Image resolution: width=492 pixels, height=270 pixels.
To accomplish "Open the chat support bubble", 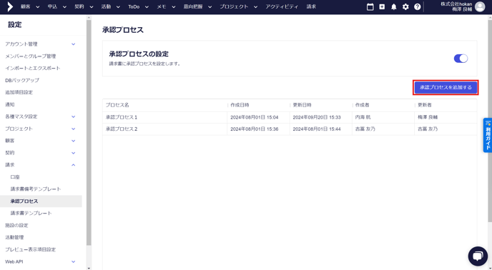I will click(x=478, y=256).
